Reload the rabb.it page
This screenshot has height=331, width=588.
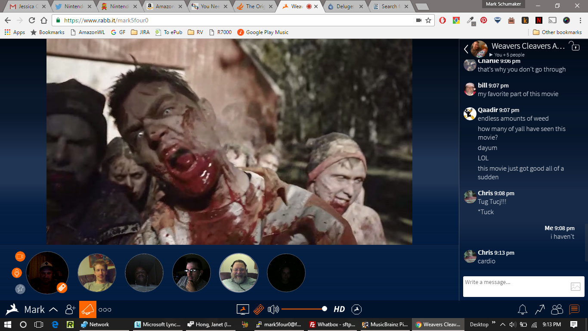pos(31,20)
